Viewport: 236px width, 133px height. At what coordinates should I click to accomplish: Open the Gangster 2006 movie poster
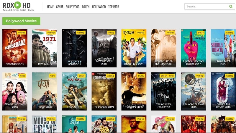click(x=134, y=91)
